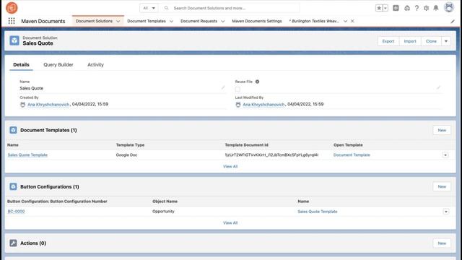The image size is (462, 260).
Task: Open the Sales Quote Template link
Action: coord(27,155)
